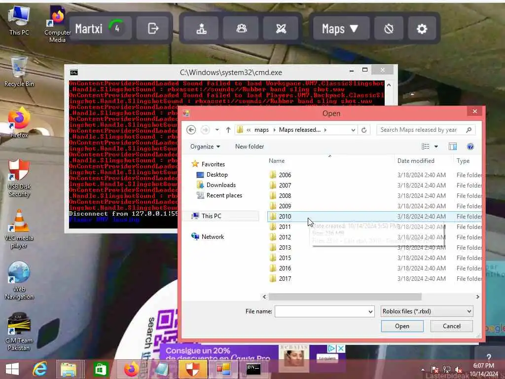This screenshot has width=505, height=379.
Task: Open dialog Help icon
Action: pos(470,147)
